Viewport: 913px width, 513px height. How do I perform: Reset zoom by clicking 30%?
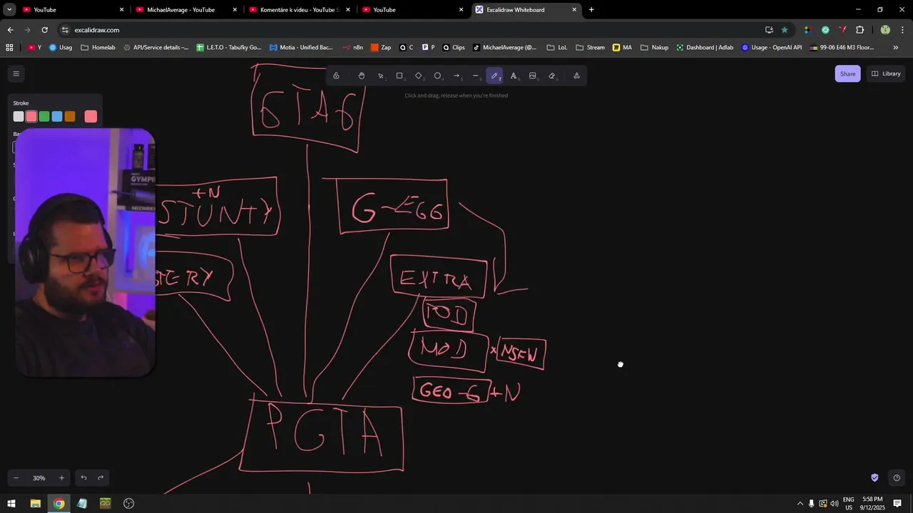tap(39, 477)
